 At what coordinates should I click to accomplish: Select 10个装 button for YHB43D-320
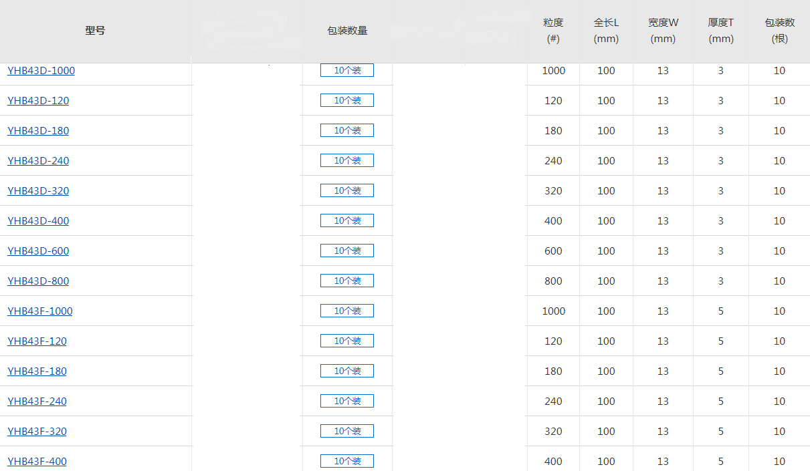pyautogui.click(x=347, y=190)
